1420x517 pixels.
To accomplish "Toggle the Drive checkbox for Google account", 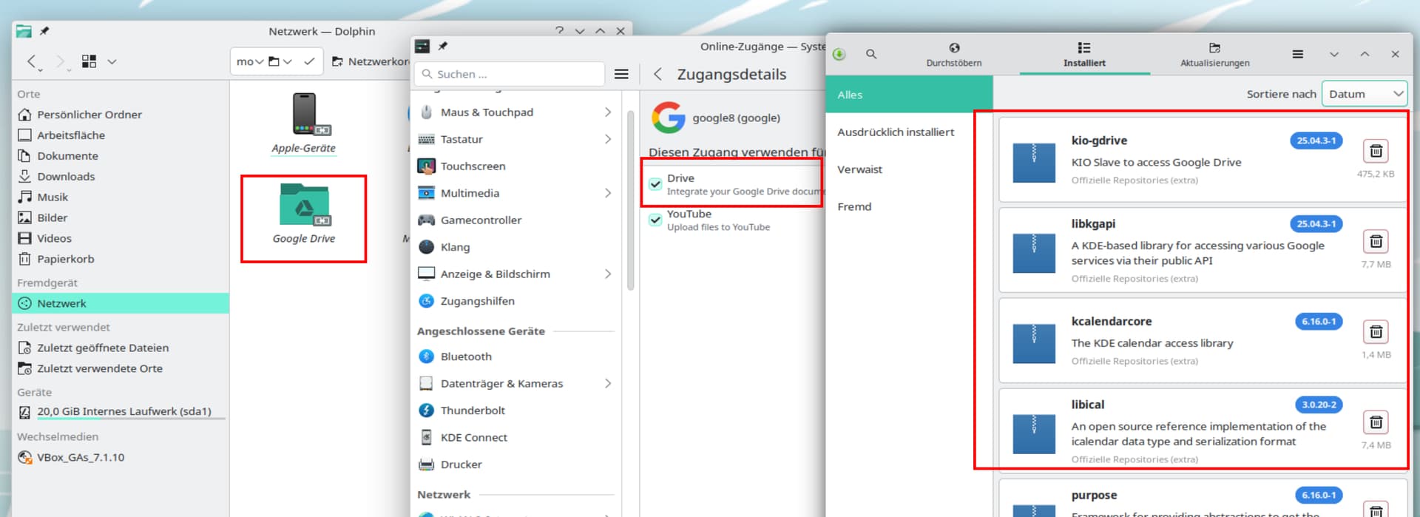I will (x=655, y=184).
